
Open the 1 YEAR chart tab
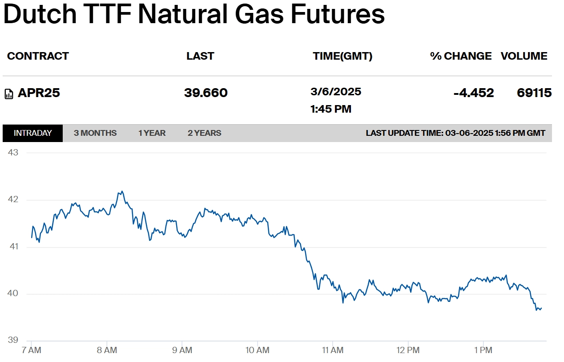(152, 133)
